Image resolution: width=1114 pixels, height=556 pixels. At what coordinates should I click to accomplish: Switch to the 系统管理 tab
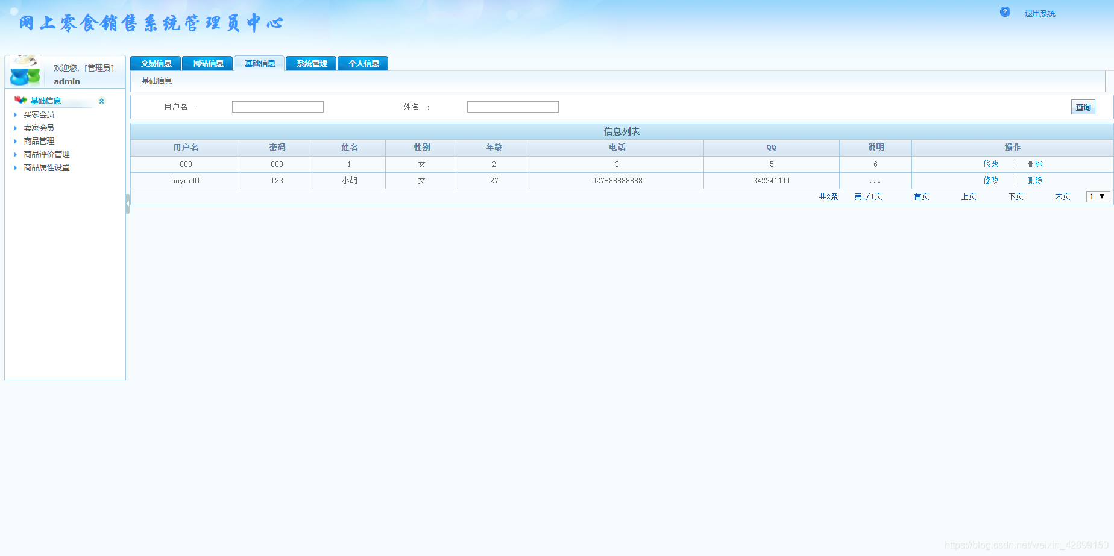312,63
